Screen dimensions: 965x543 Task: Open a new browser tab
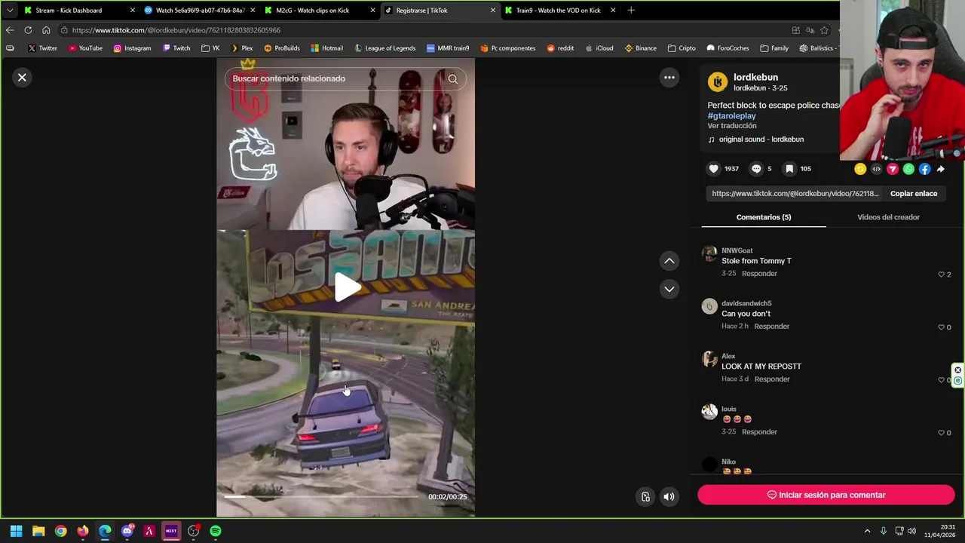(x=631, y=11)
